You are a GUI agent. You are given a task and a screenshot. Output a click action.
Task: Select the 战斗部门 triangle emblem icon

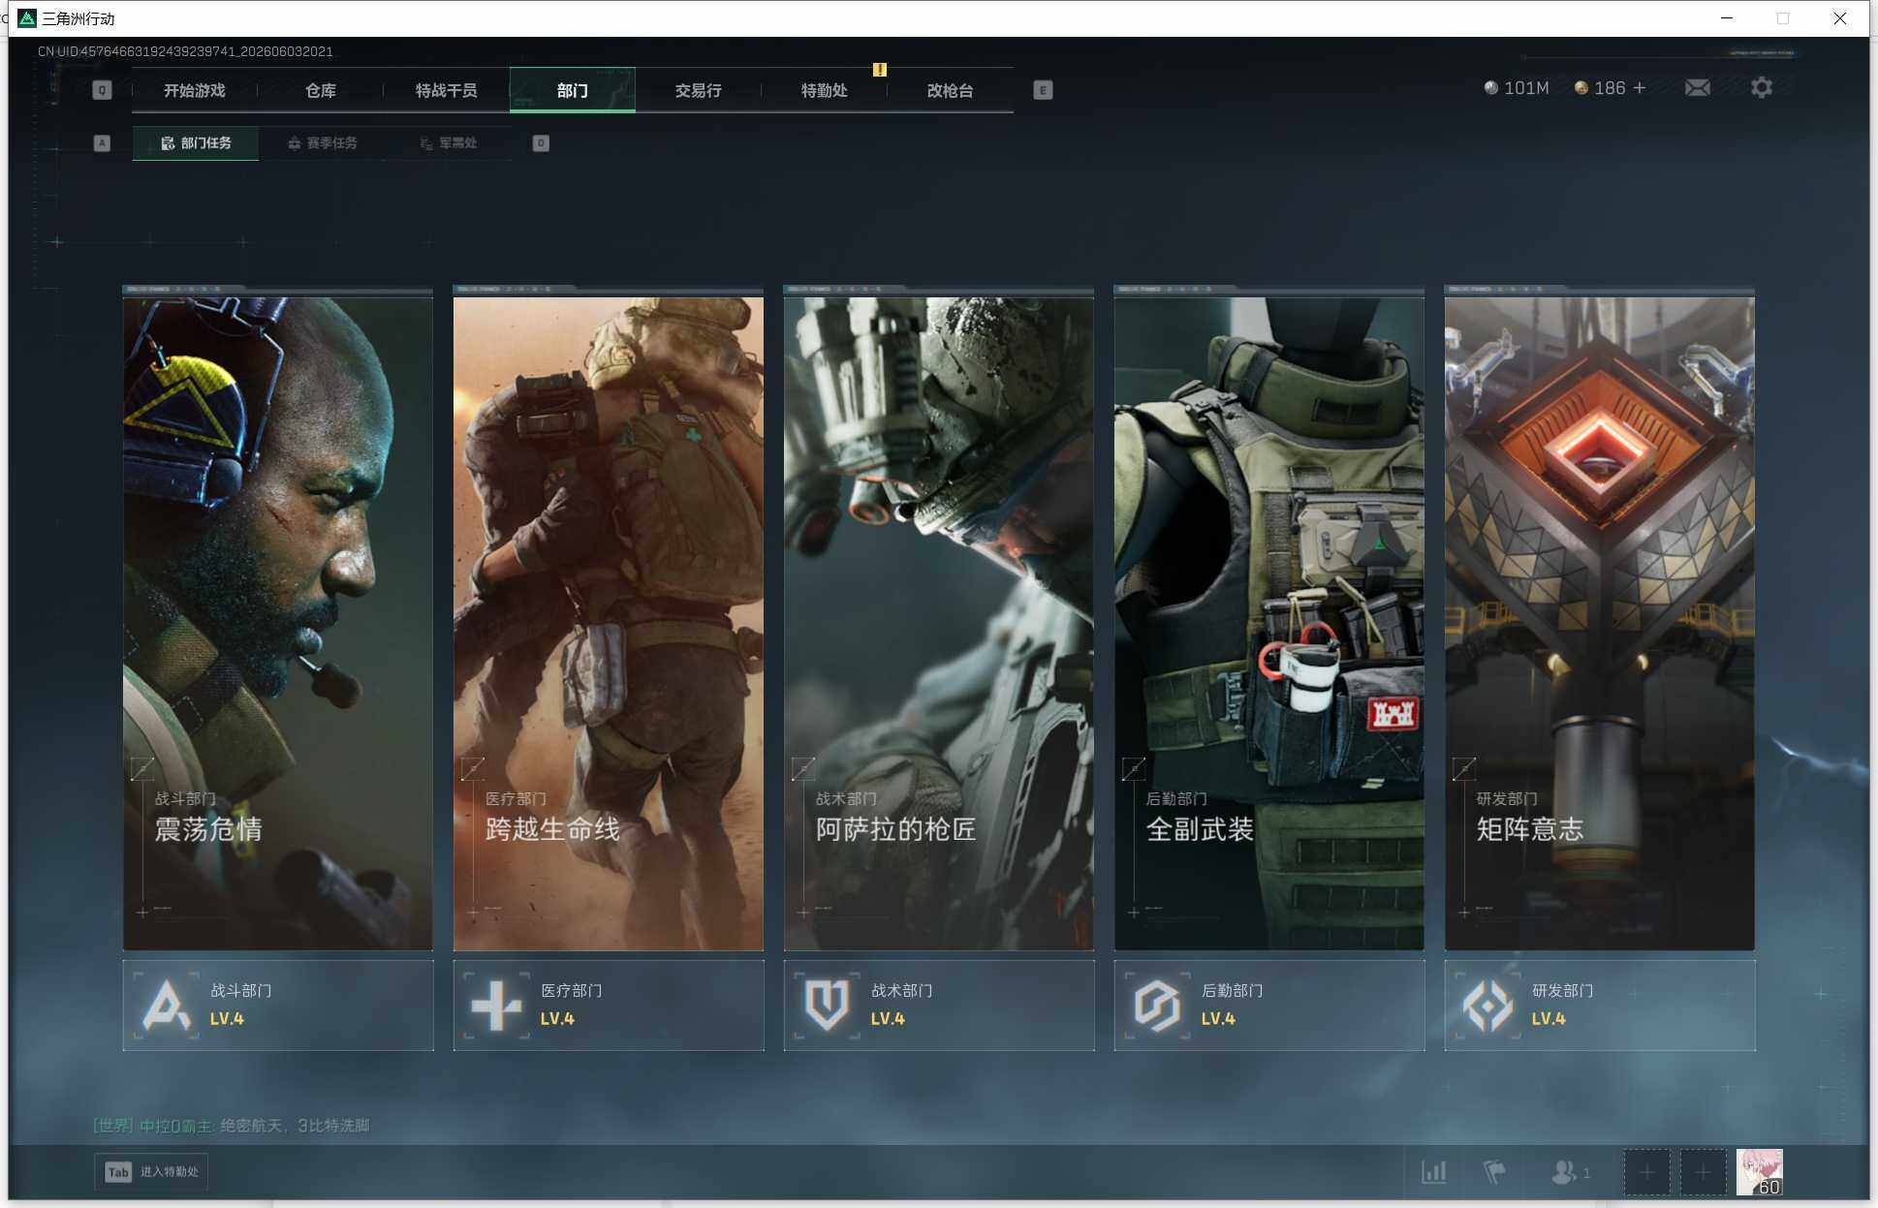coord(167,1006)
